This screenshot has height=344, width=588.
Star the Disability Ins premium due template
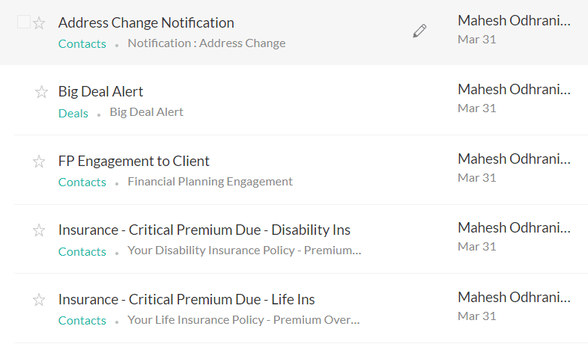pyautogui.click(x=40, y=230)
